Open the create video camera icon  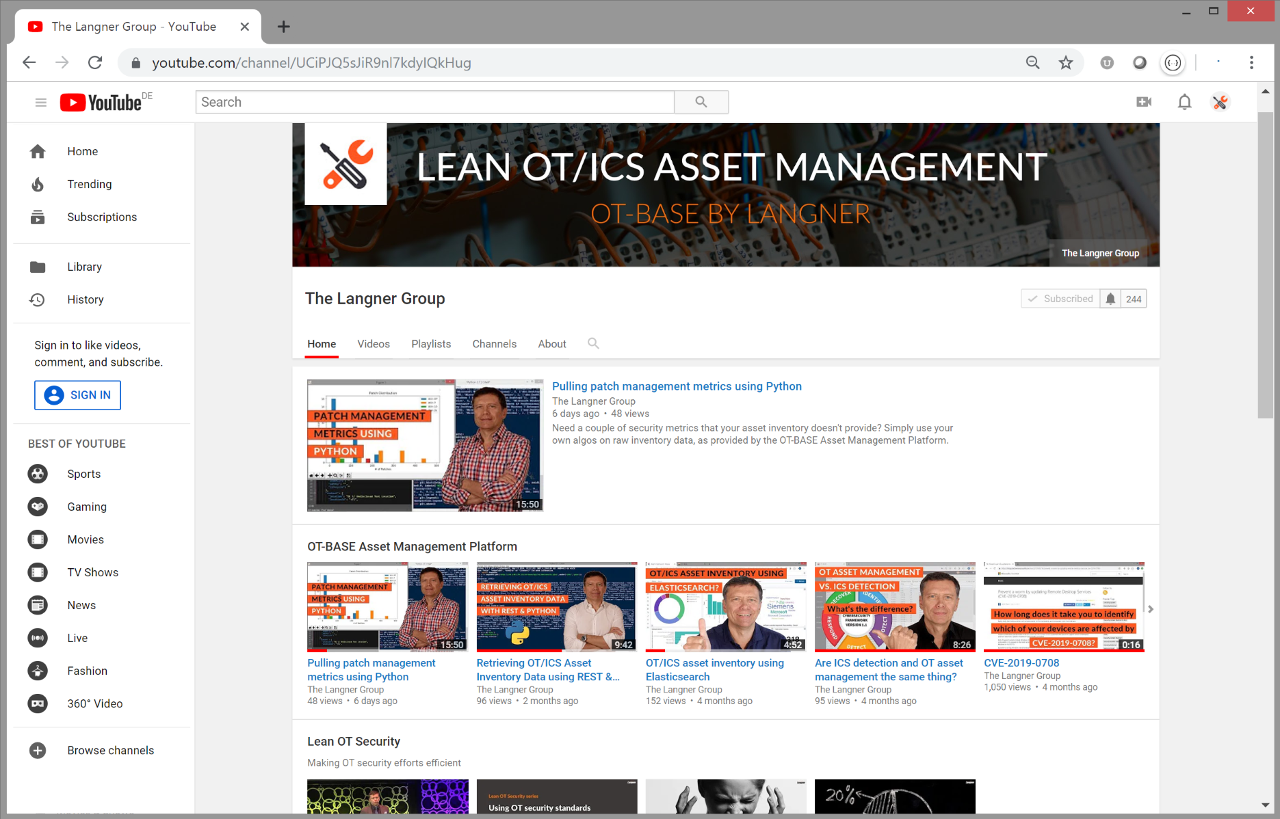pyautogui.click(x=1144, y=102)
